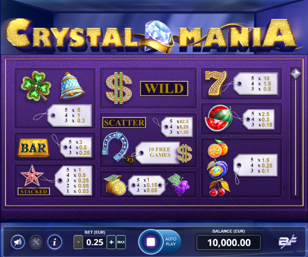Screen dimensions: 308x257
Task: Decrease bet with the minus button
Action: tap(78, 242)
